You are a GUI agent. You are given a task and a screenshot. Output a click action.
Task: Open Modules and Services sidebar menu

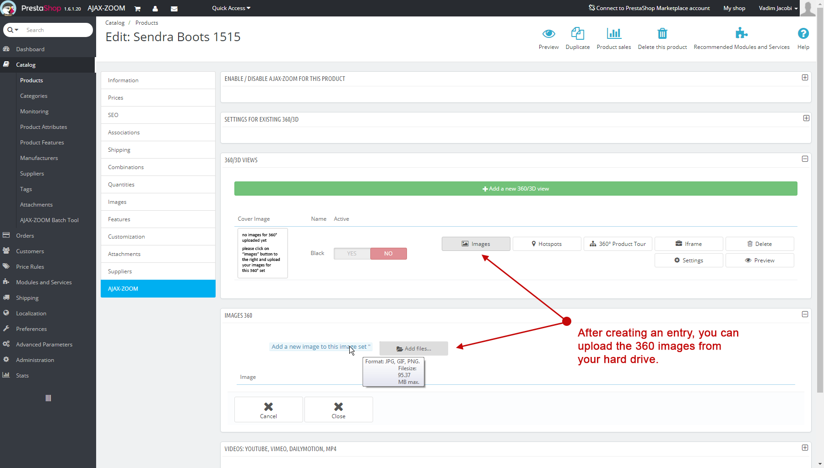pos(48,282)
